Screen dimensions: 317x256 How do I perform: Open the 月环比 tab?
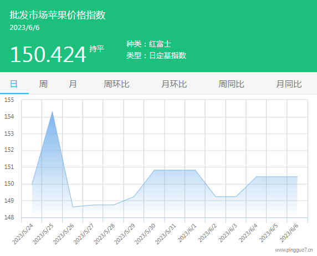(x=174, y=84)
